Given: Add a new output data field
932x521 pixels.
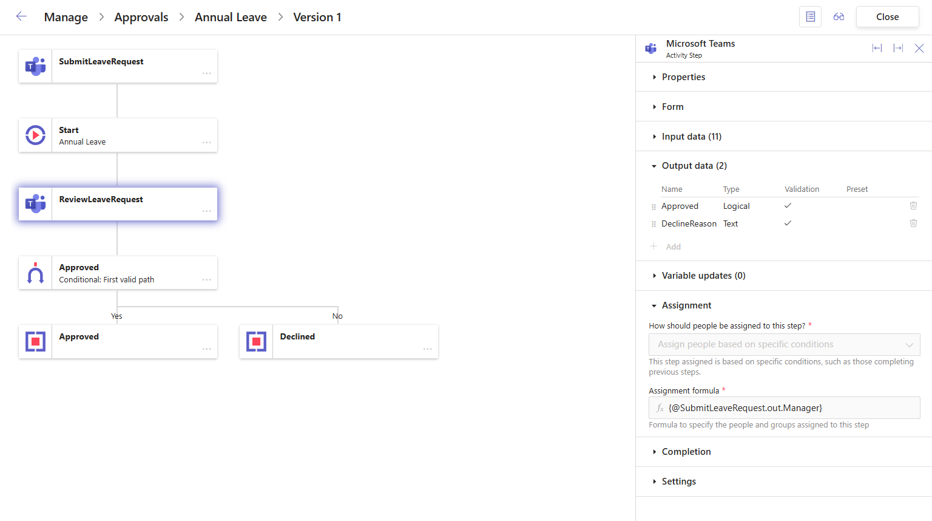Looking at the screenshot, I should point(673,247).
